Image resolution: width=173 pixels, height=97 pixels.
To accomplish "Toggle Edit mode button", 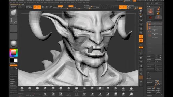I will (x=35, y=7).
